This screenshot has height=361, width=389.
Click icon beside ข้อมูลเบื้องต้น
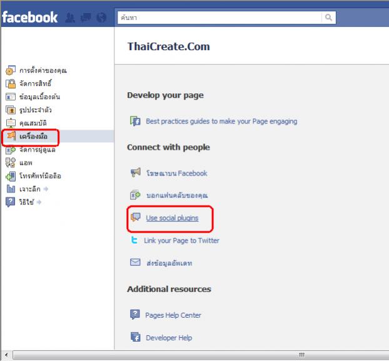(11, 97)
